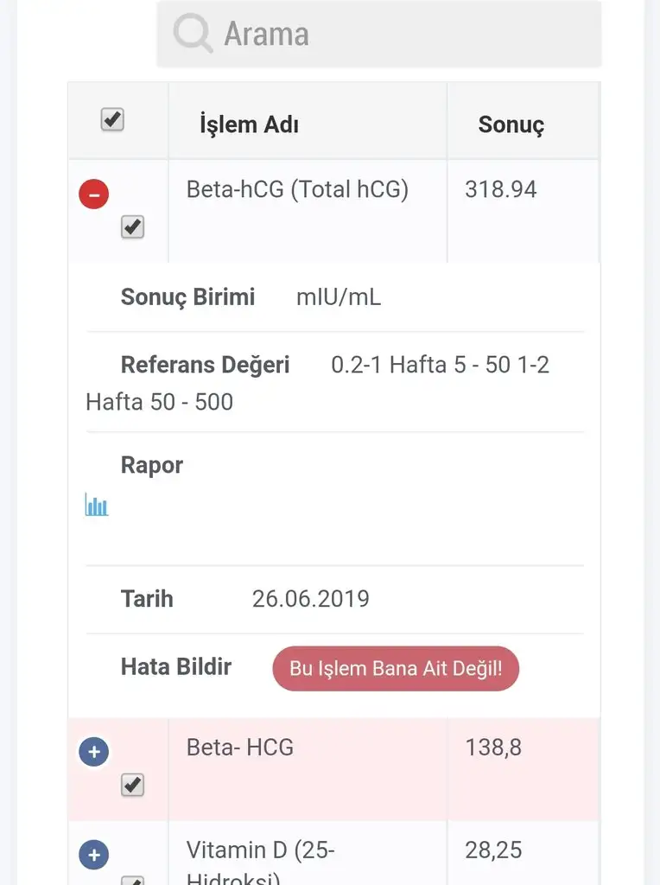The height and width of the screenshot is (885, 660).
Task: Click the 26.06.2019 date value
Action: pos(311,599)
